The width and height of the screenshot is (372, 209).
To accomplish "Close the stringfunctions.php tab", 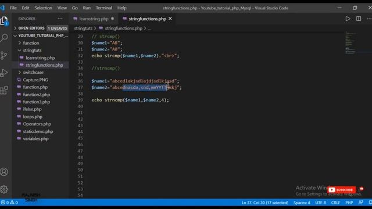I will tap(170, 19).
